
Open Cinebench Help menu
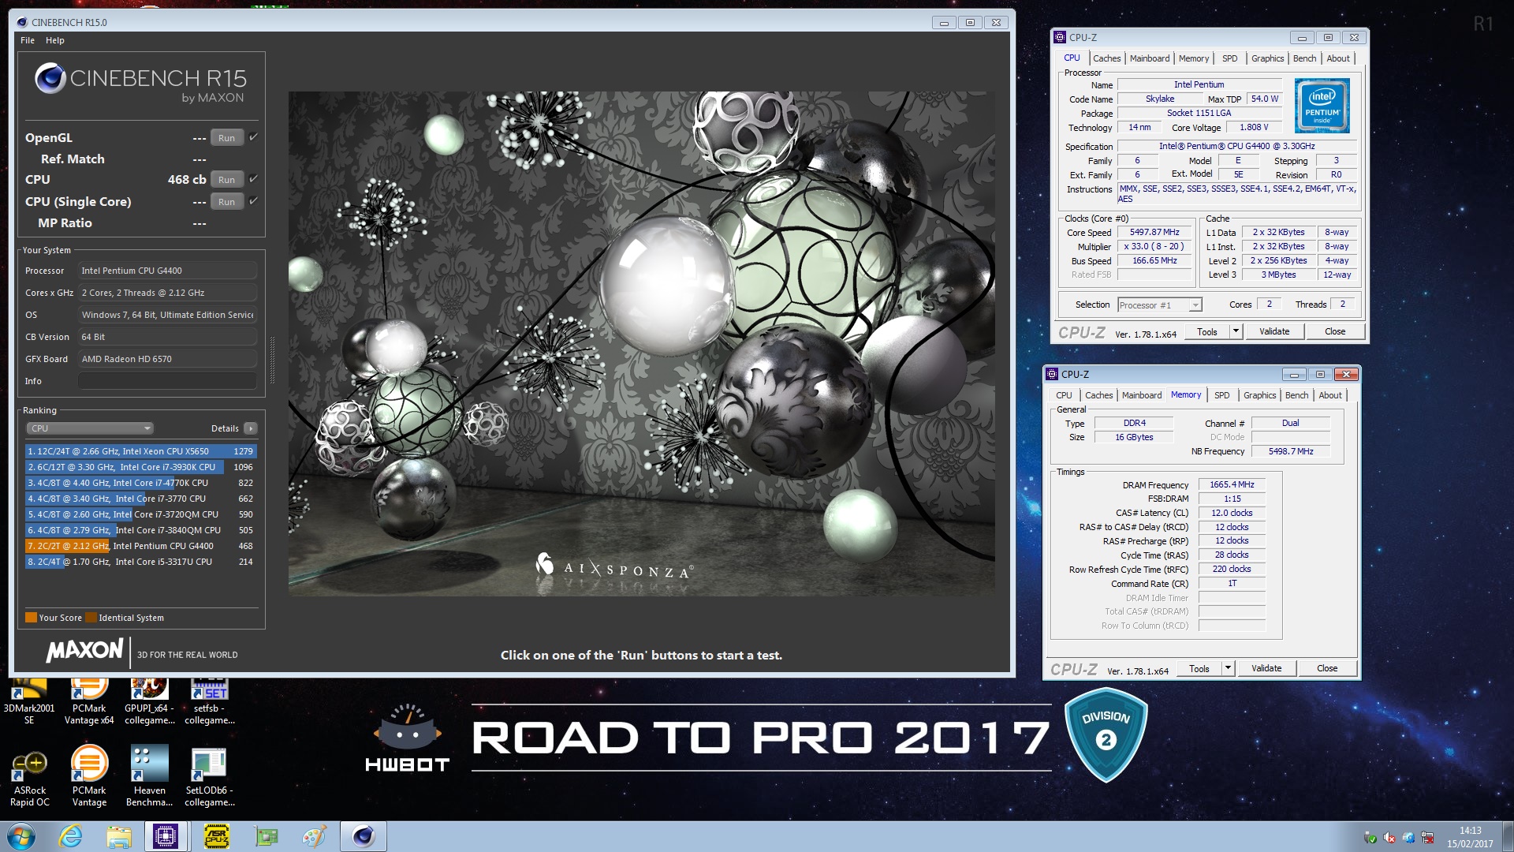[55, 40]
